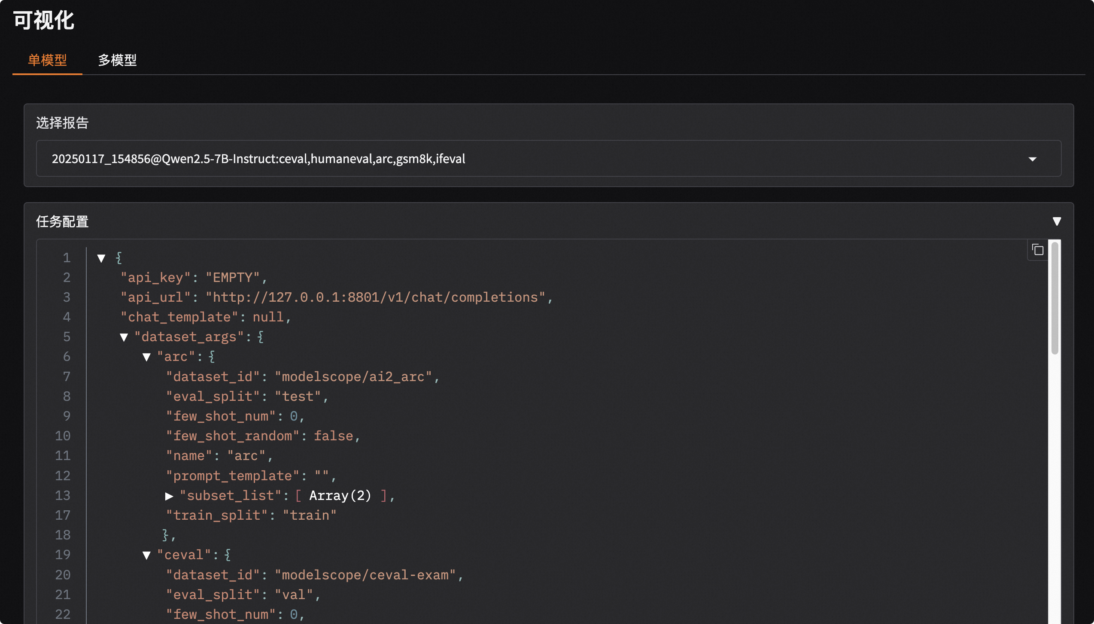
Task: Click the JSON viewer vertical scrollbar
Action: 1054,298
